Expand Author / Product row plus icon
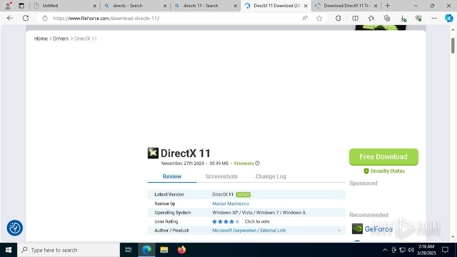 [339, 230]
